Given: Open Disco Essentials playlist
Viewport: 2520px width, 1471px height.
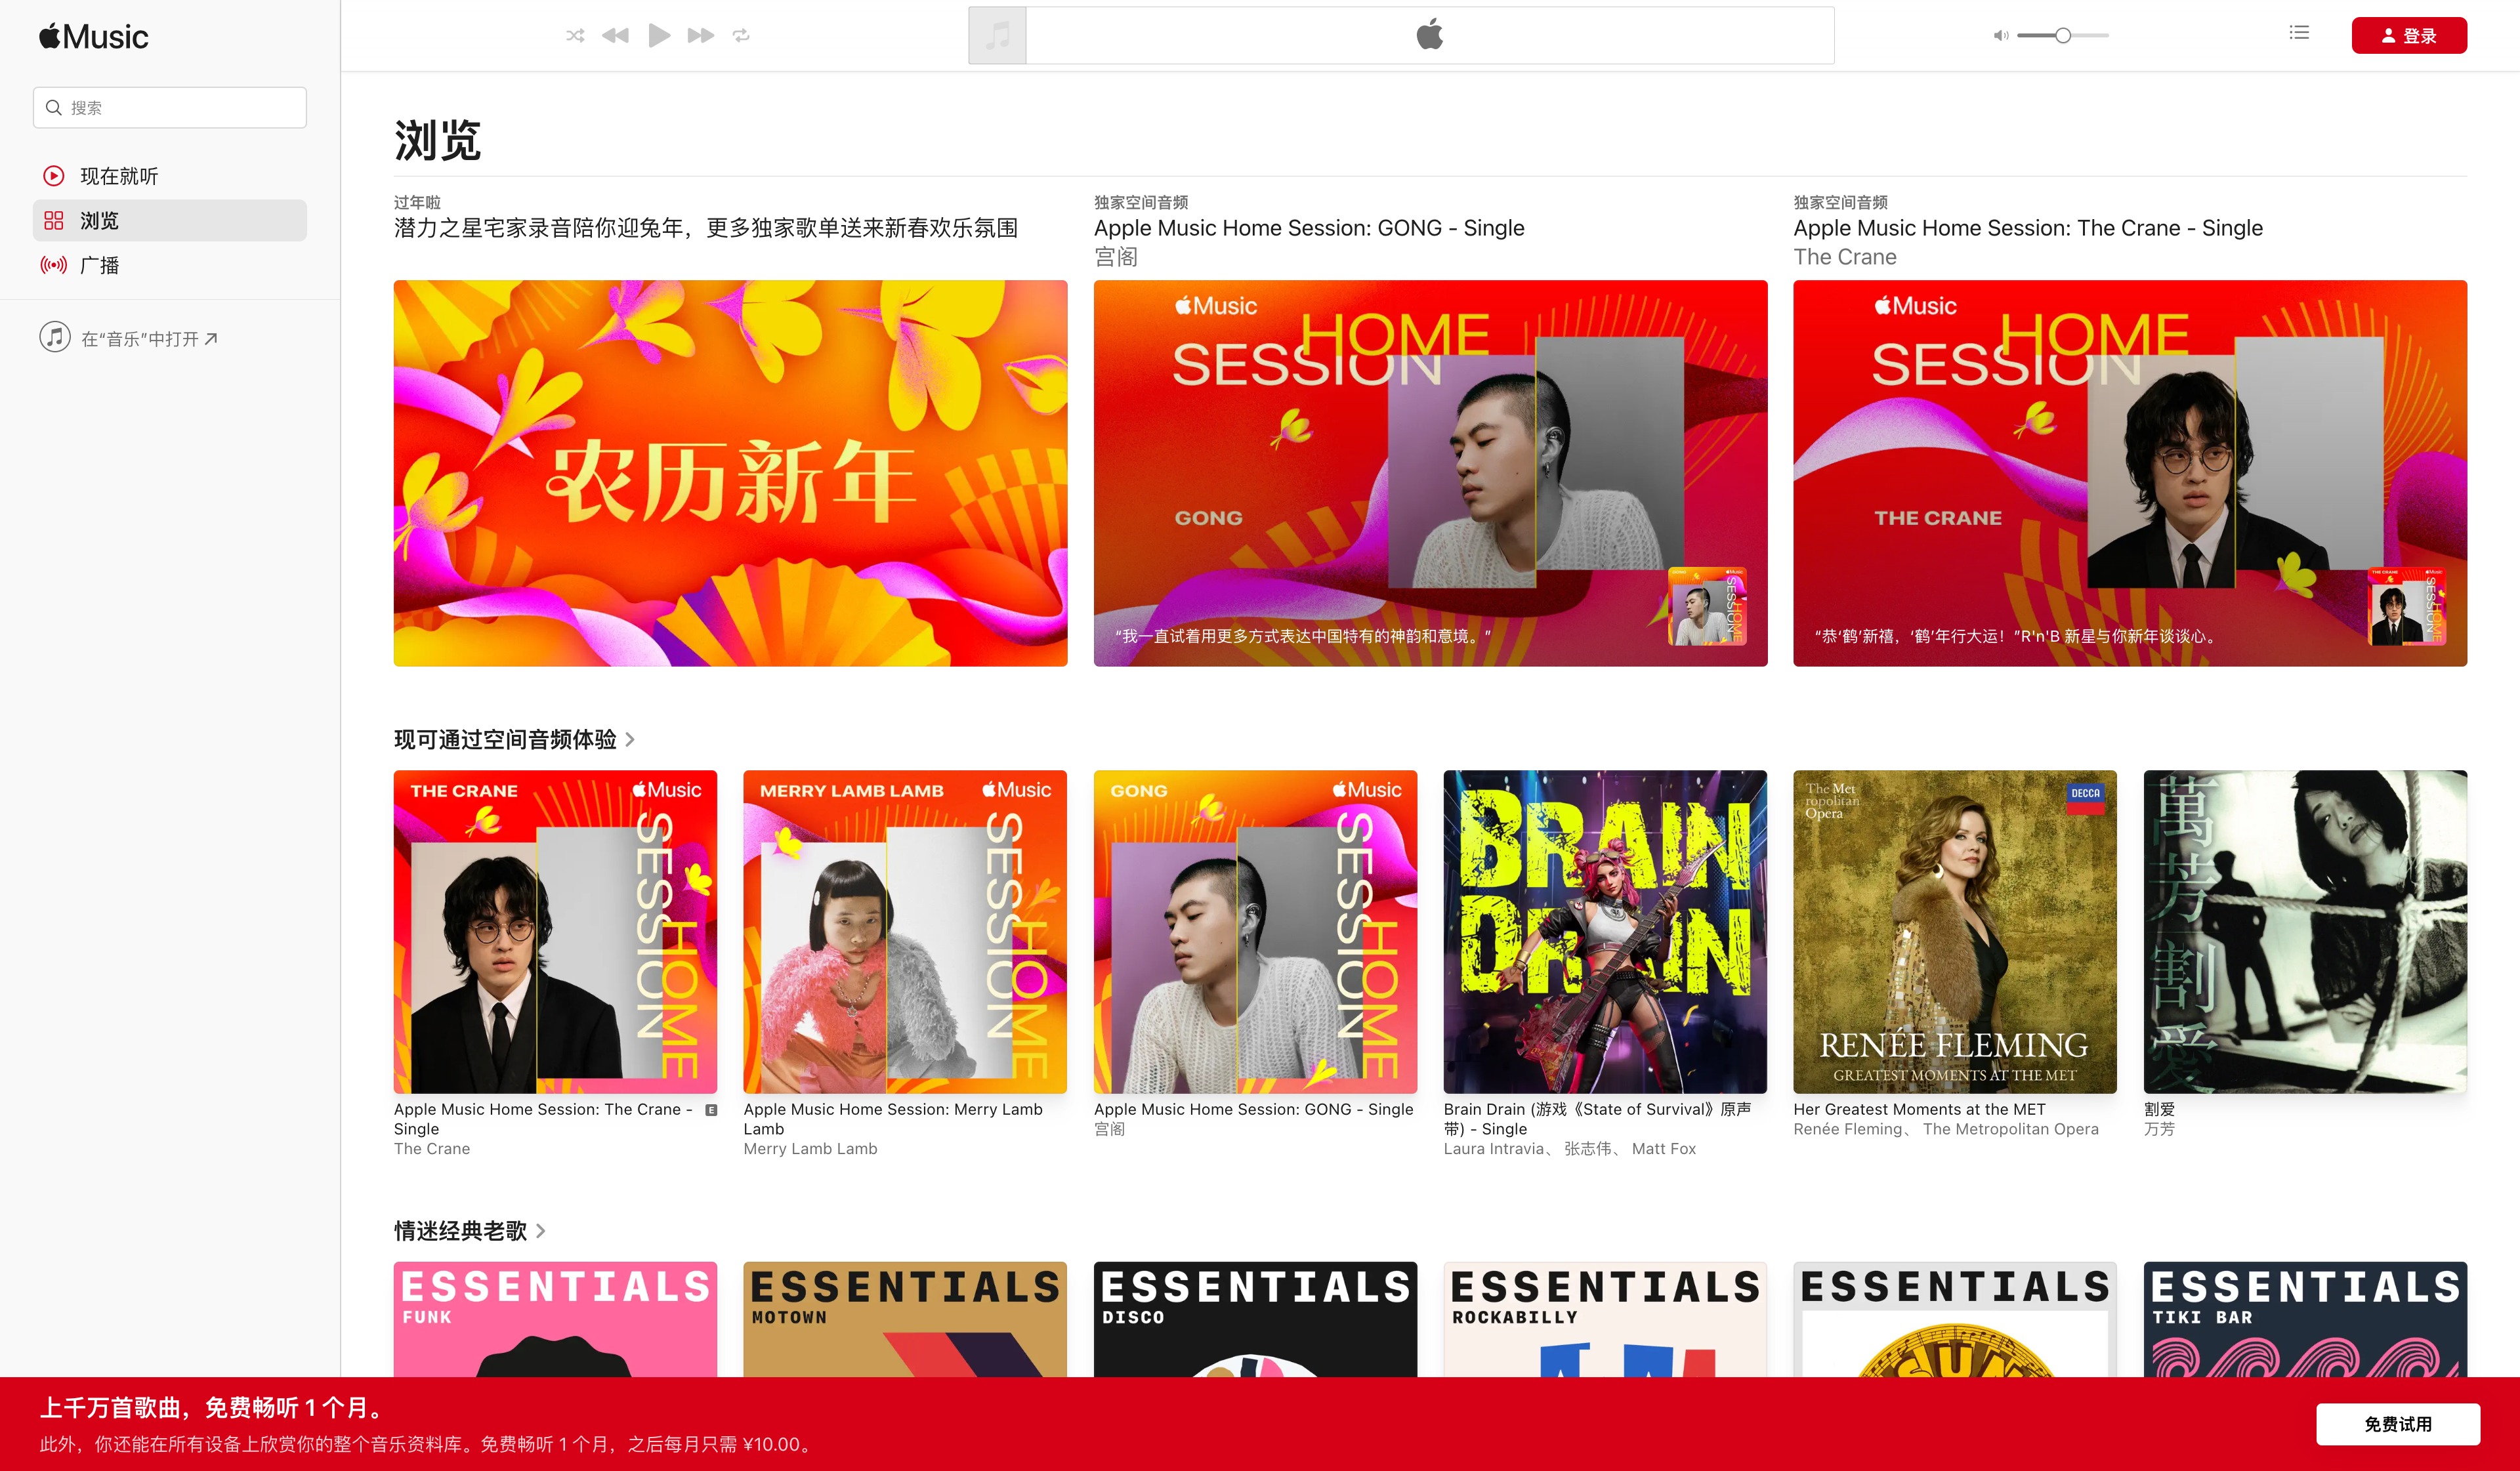Looking at the screenshot, I should (x=1255, y=1319).
